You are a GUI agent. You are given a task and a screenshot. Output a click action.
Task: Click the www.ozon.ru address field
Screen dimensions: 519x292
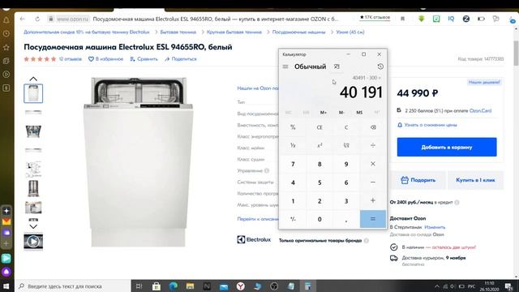(x=72, y=19)
